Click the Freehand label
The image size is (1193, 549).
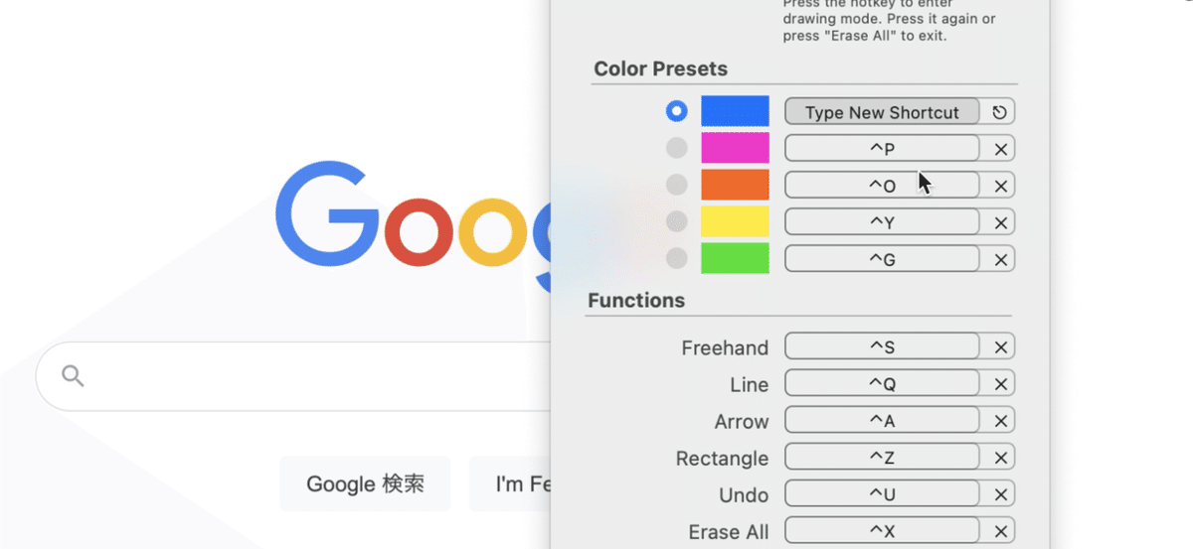tap(725, 347)
